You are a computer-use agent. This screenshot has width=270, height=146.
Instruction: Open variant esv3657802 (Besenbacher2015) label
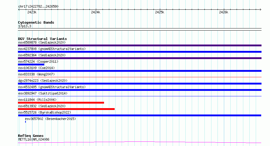[50, 119]
